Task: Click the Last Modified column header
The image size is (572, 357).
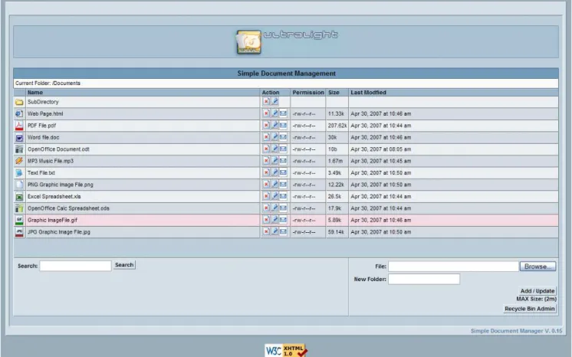Action: point(368,93)
